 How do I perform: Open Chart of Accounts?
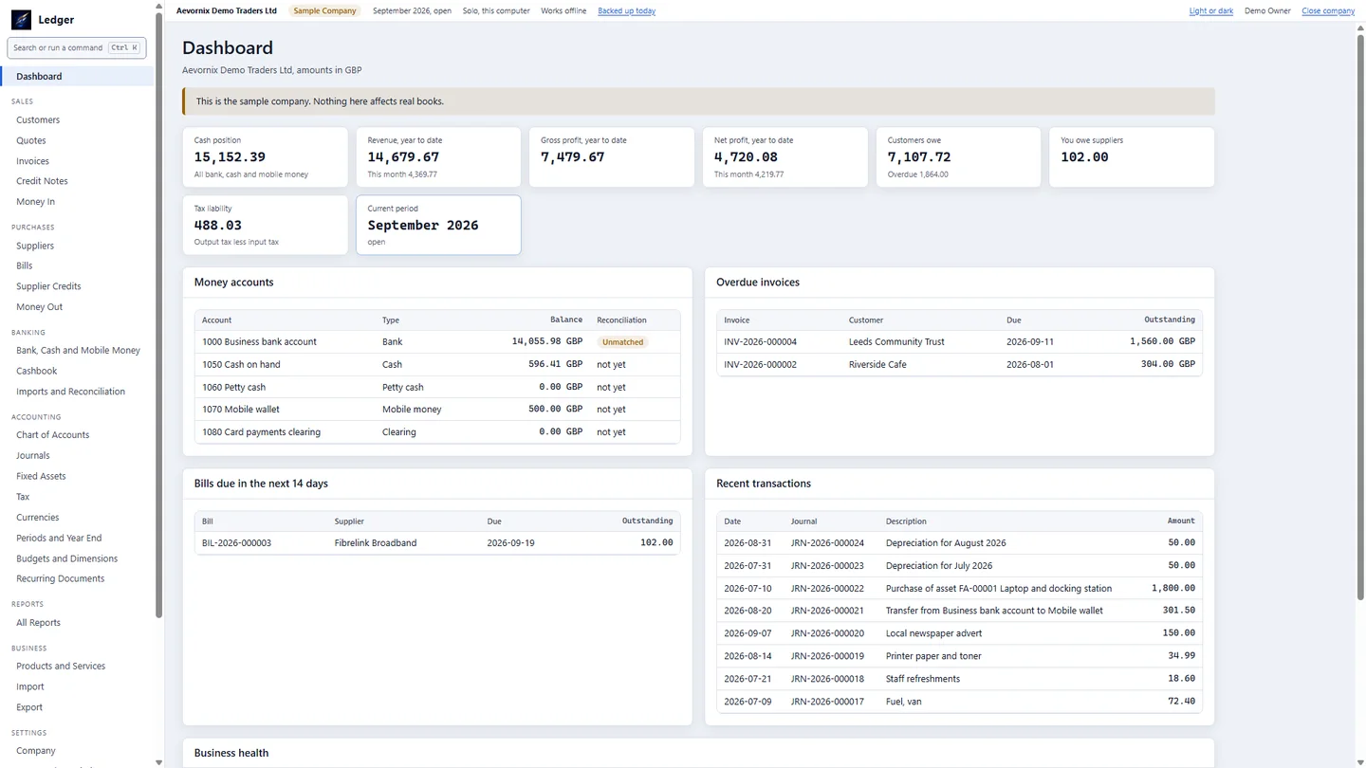52,435
